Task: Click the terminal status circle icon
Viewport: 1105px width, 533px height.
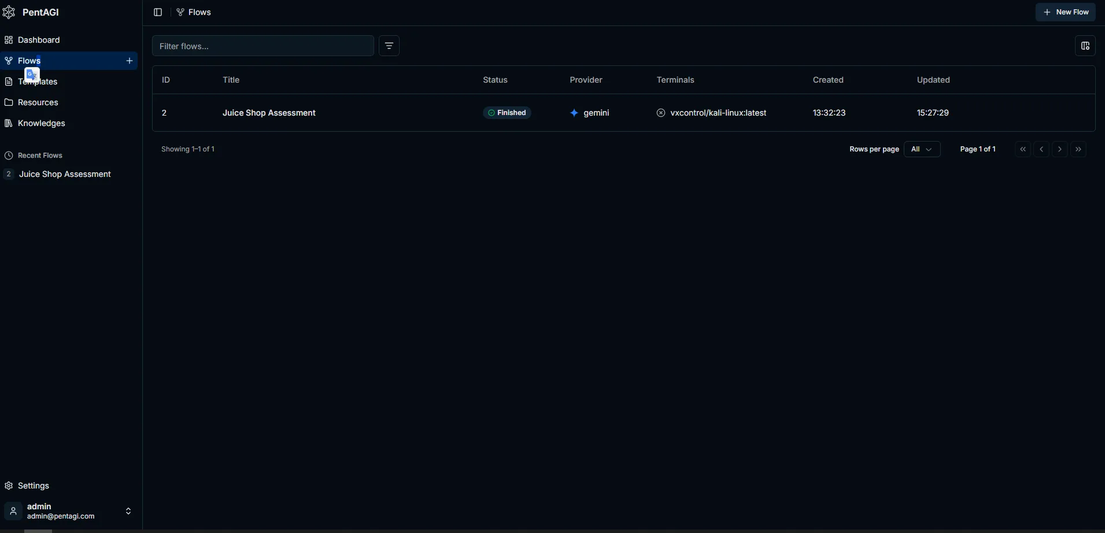Action: pyautogui.click(x=661, y=113)
